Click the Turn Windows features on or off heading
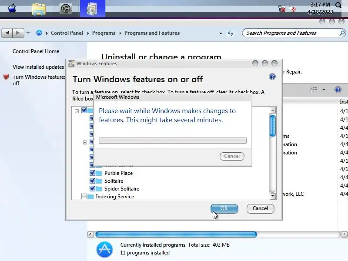The height and width of the screenshot is (261, 348). (x=137, y=79)
